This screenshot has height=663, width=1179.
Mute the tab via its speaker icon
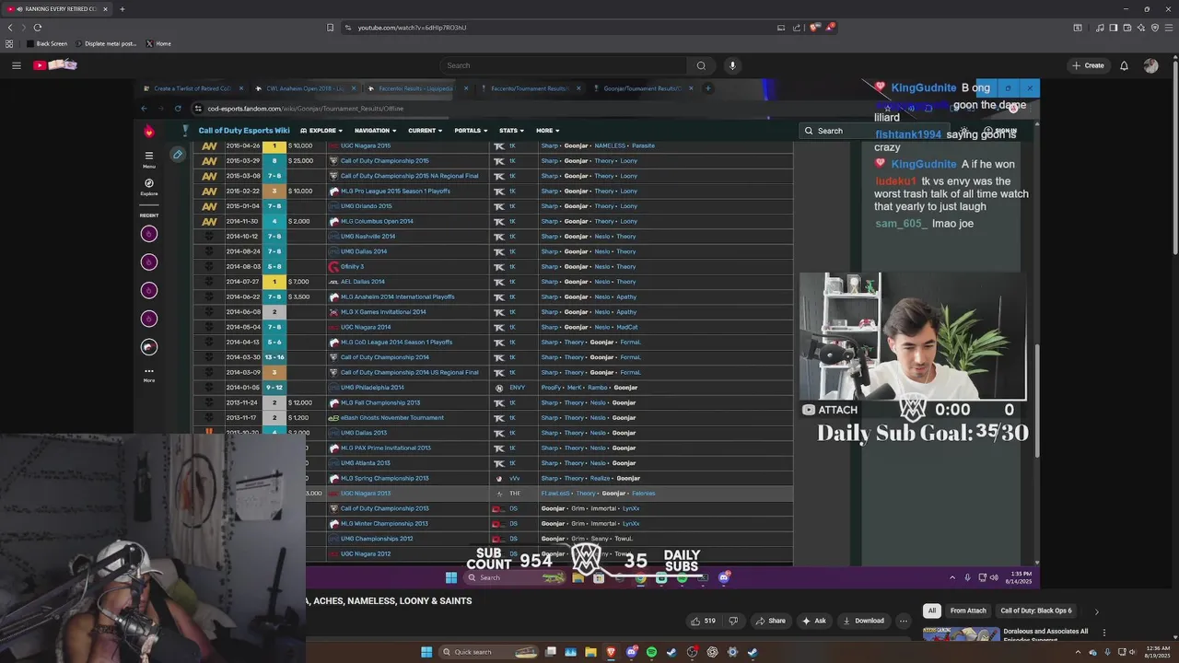(20, 9)
